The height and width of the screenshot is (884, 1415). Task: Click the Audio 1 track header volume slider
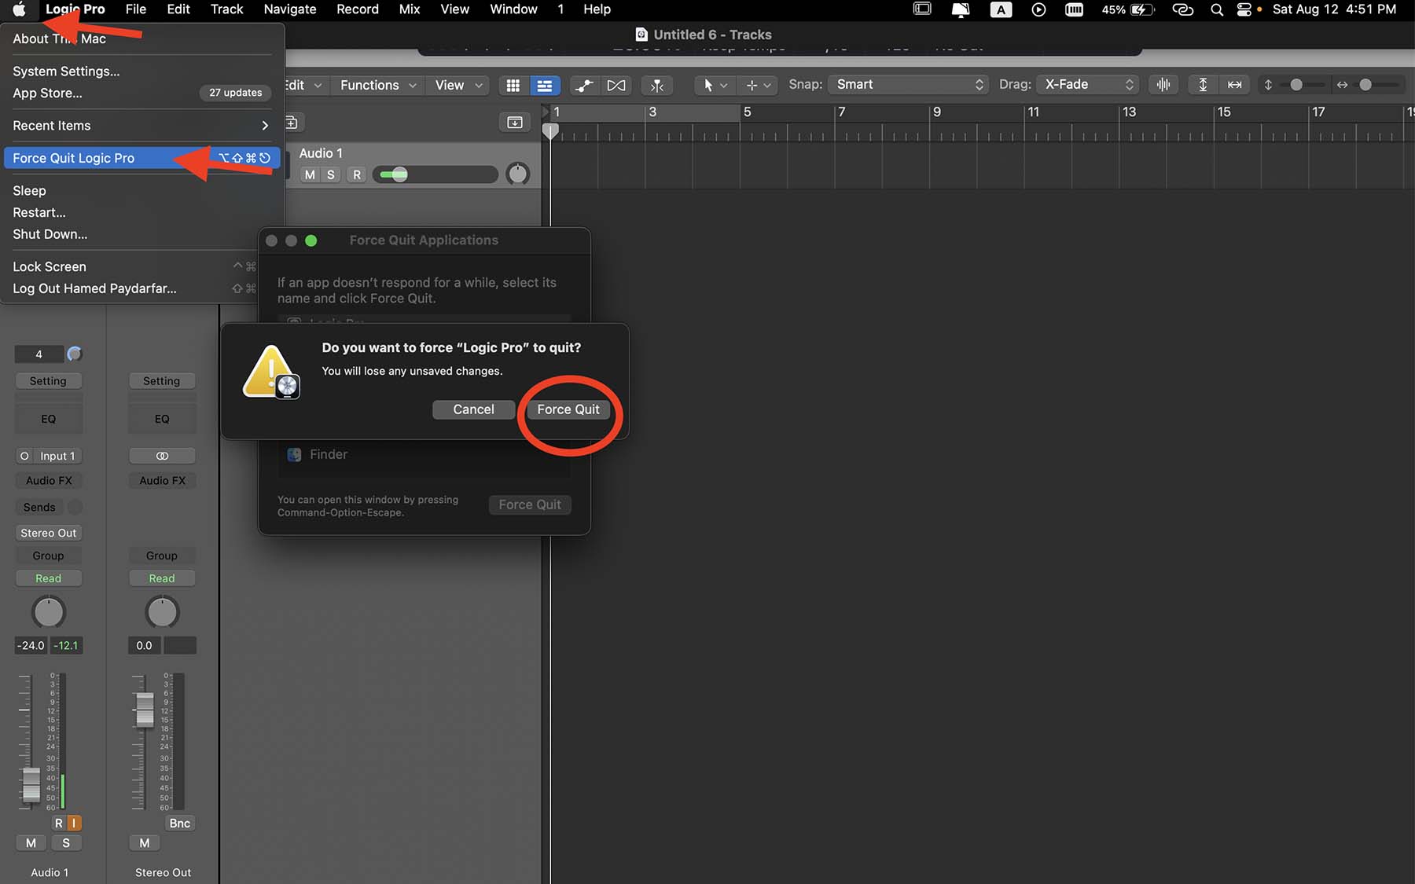[435, 174]
